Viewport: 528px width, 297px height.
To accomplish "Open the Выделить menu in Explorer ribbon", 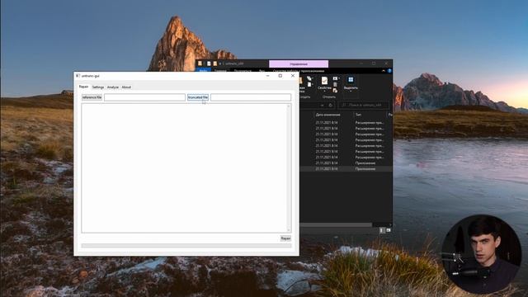I will 351,83.
